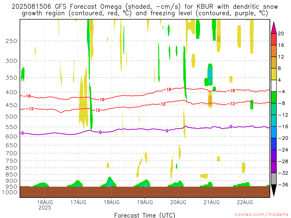Pick the gray -32-to-36 colorbar segment
The image size is (291, 218).
coord(274,179)
